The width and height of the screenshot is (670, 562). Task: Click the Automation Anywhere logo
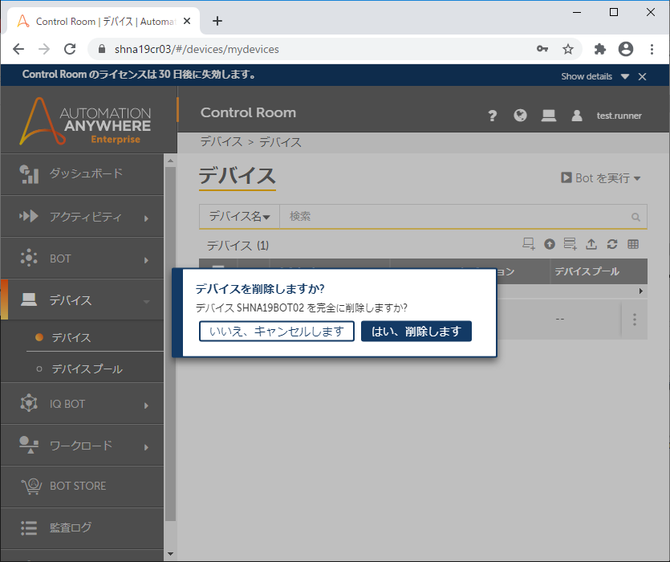click(86, 121)
